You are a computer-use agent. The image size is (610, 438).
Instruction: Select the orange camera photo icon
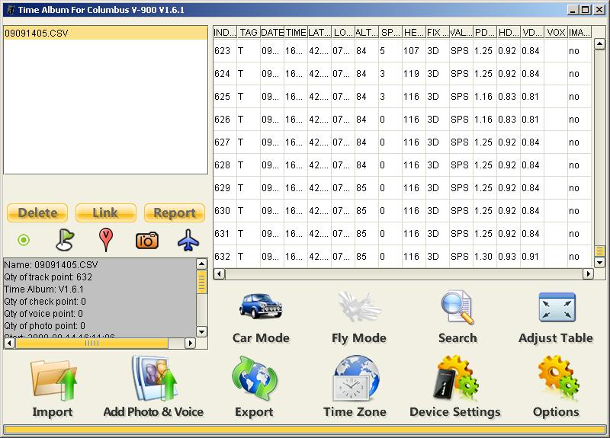(x=147, y=241)
